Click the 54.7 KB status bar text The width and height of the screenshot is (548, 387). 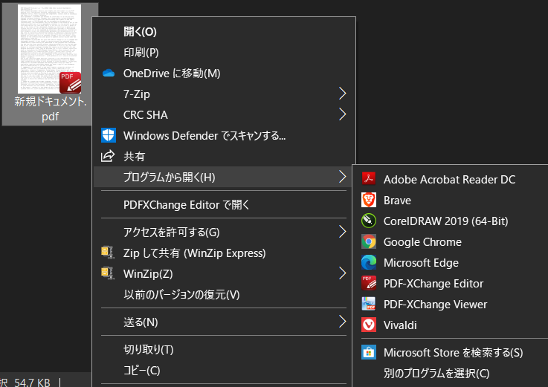(32, 382)
